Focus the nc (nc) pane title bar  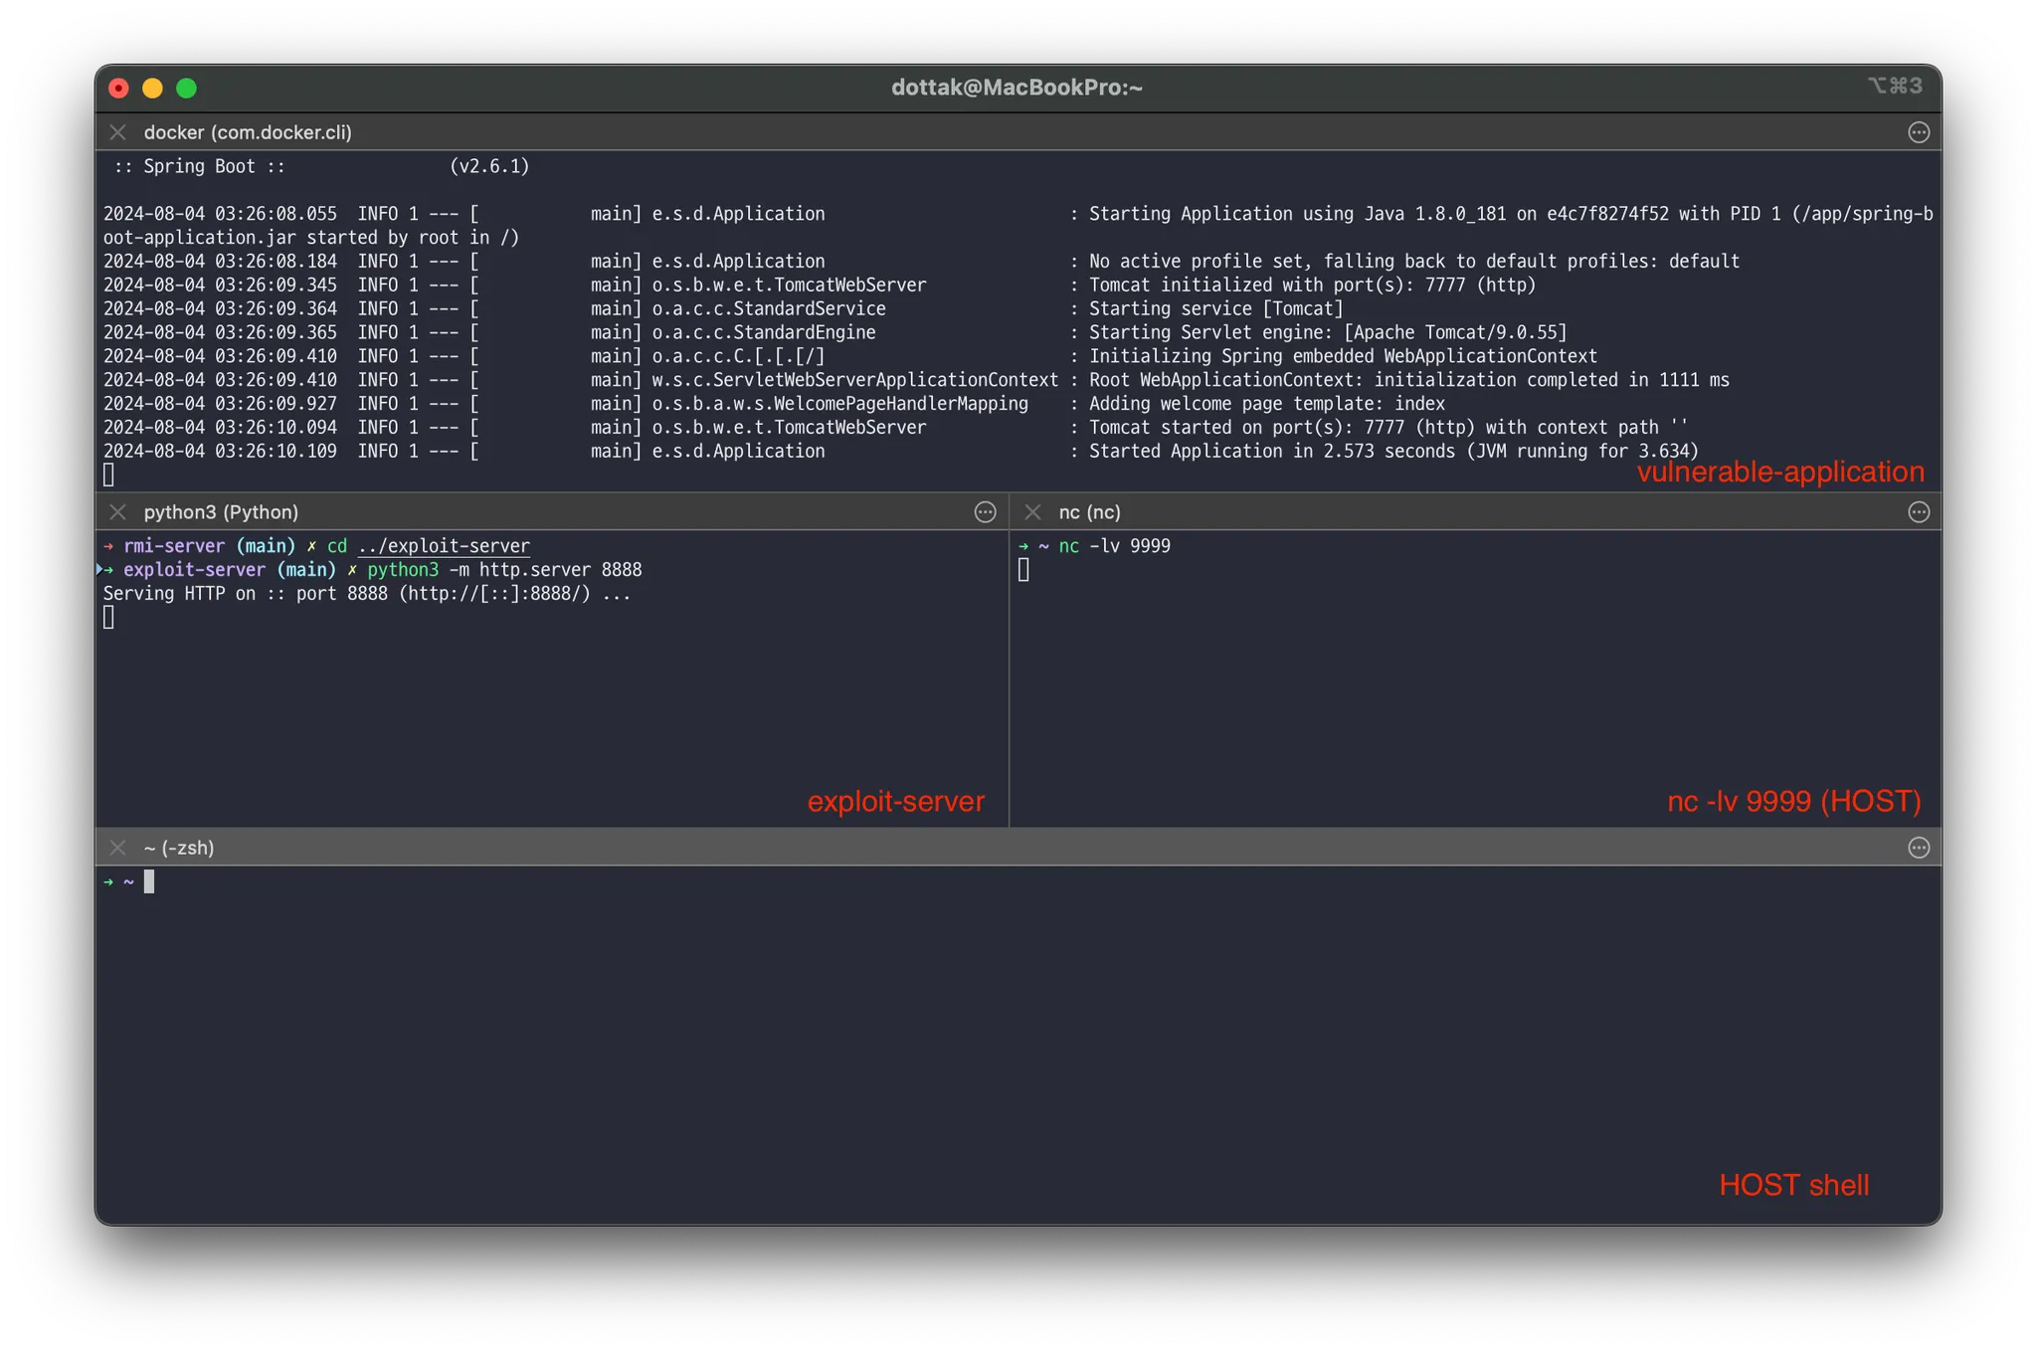[x=1089, y=512]
